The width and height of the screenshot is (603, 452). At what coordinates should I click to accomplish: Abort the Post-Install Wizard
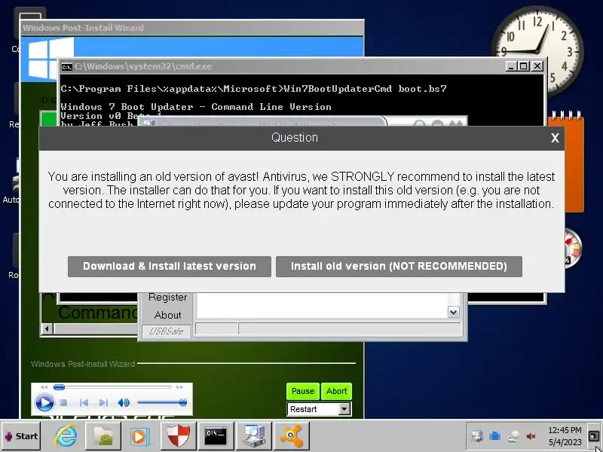tap(336, 391)
